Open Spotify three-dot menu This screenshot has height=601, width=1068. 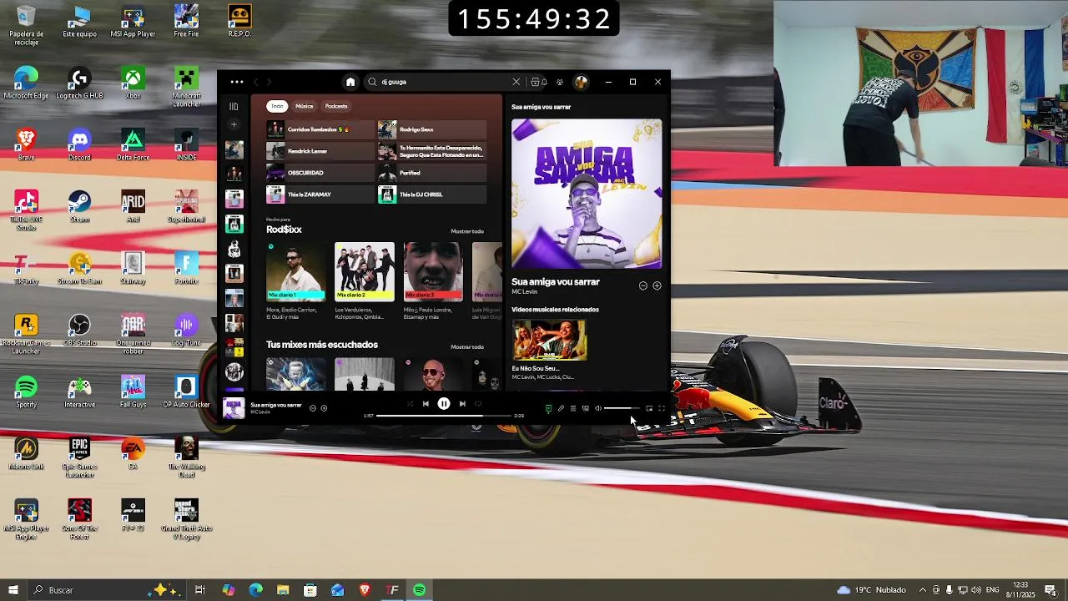click(237, 82)
